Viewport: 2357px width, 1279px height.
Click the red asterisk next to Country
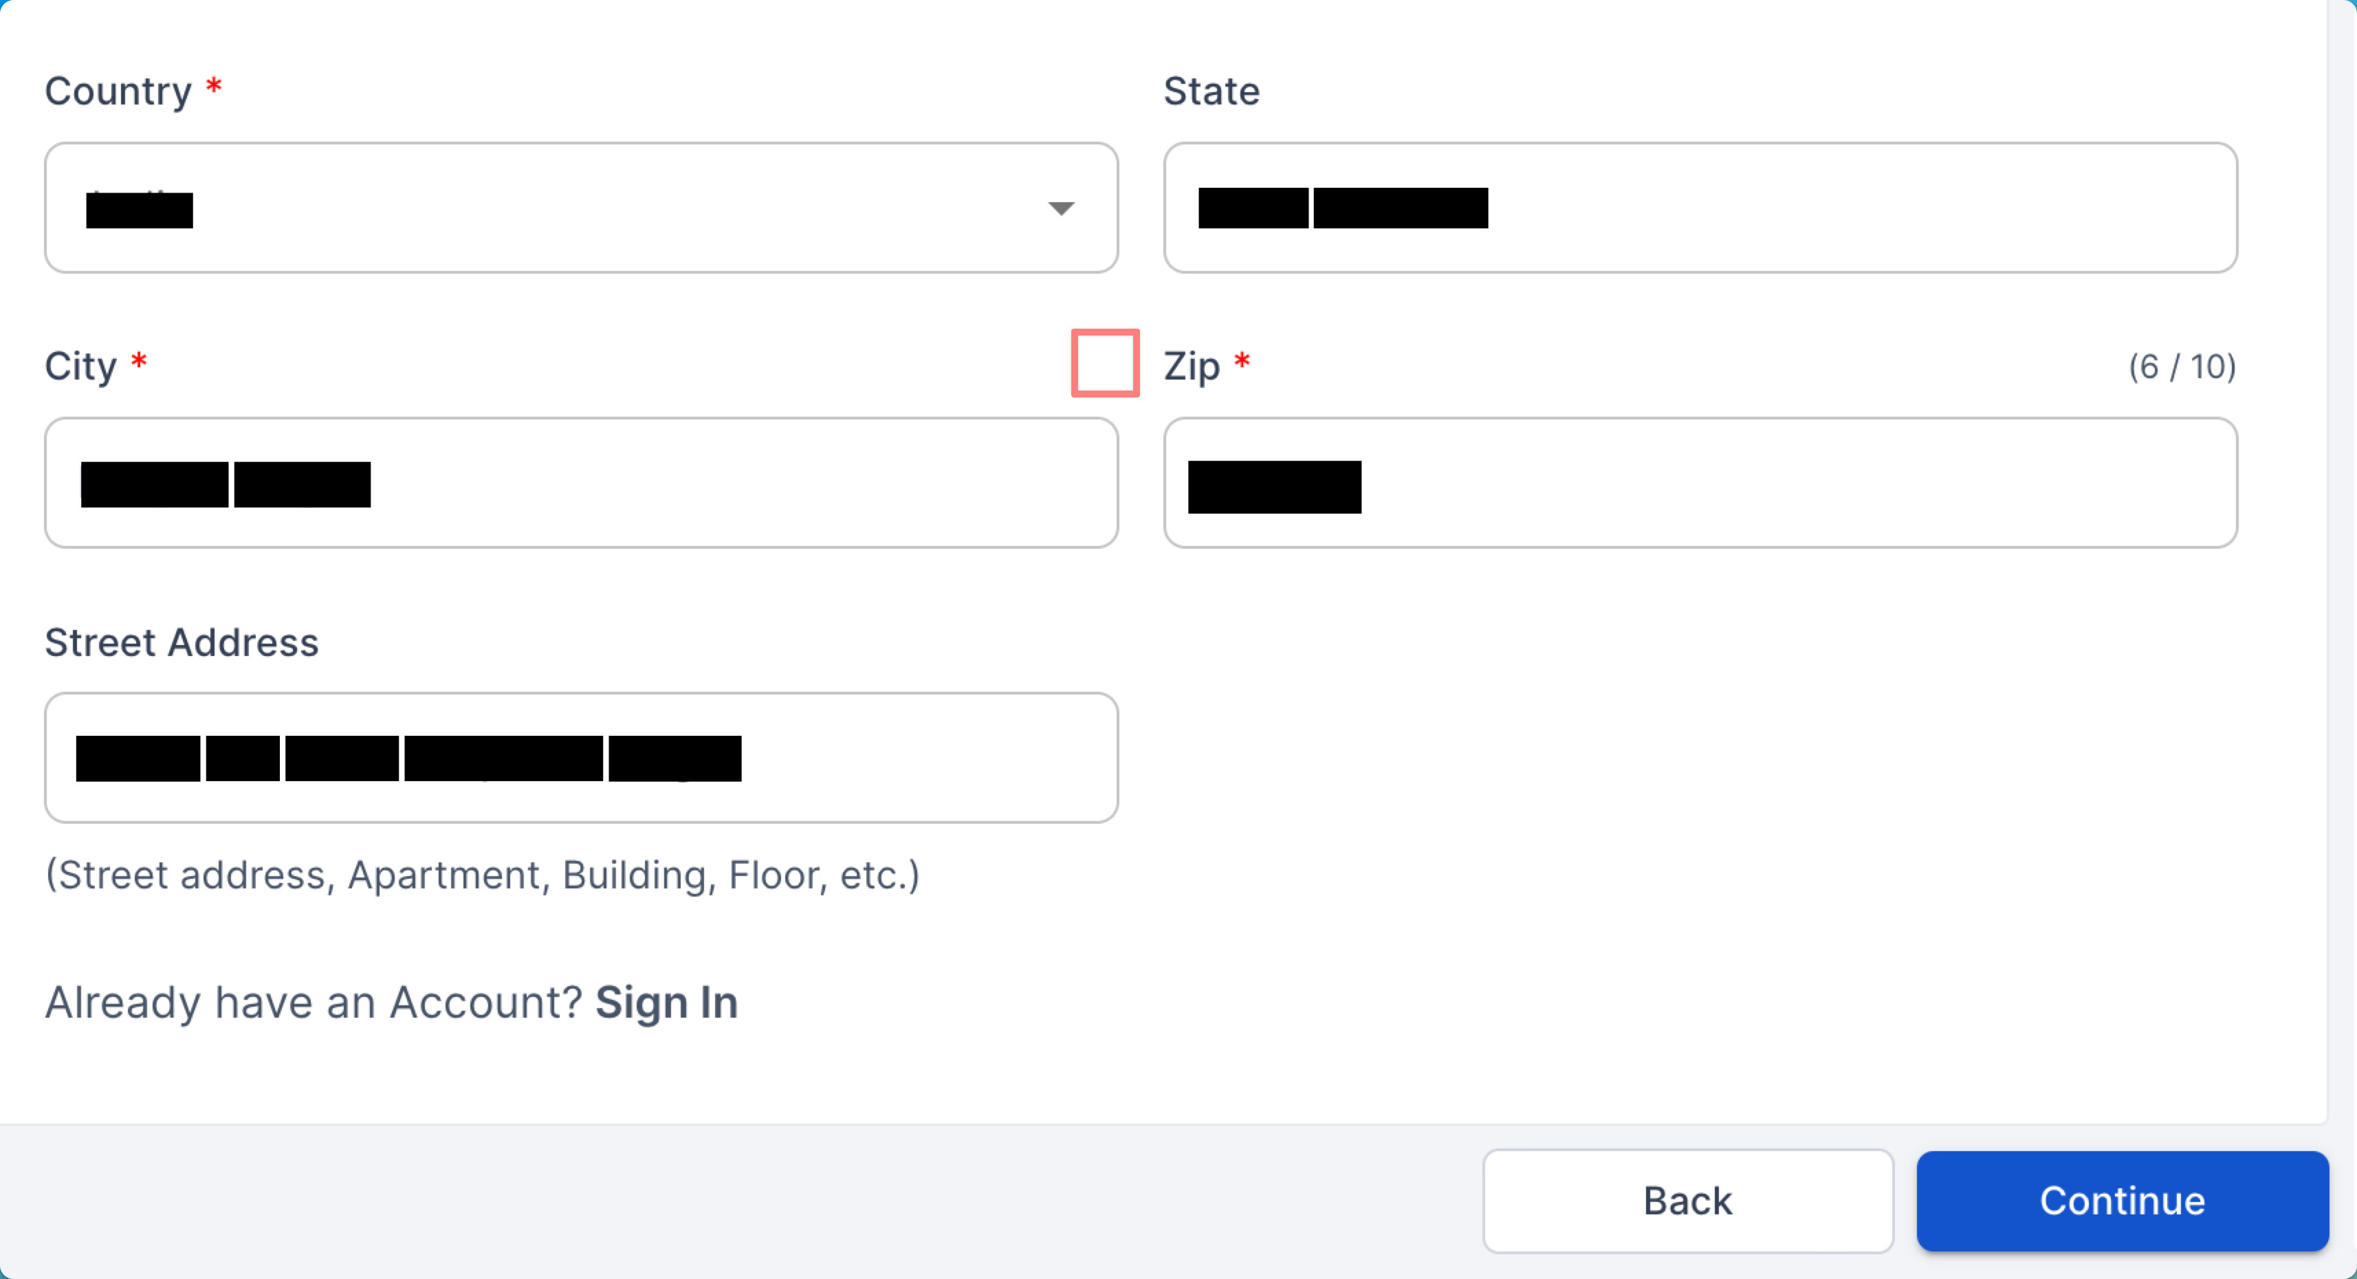coord(214,87)
